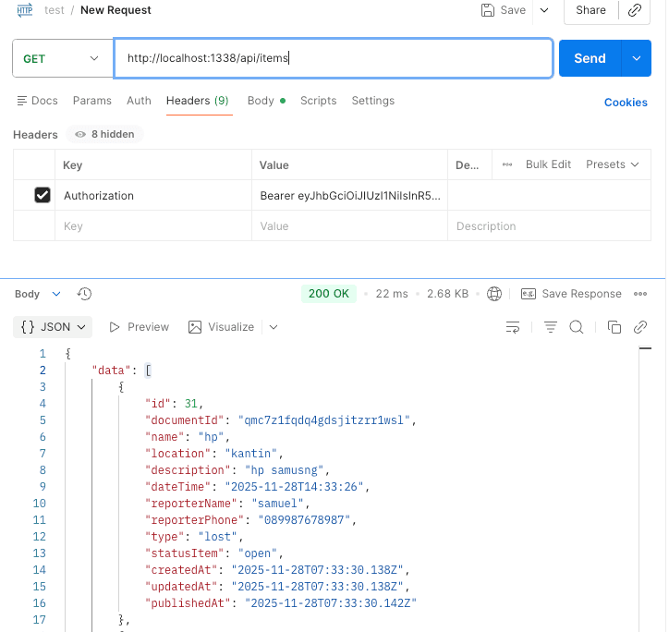This screenshot has height=632, width=669.
Task: Switch to the Params tab
Action: tap(92, 101)
